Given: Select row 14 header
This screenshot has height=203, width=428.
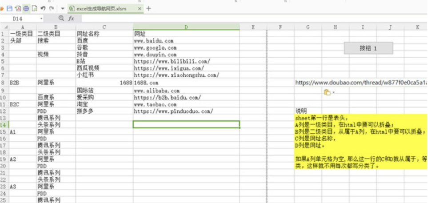Looking at the screenshot, I should tap(4, 125).
